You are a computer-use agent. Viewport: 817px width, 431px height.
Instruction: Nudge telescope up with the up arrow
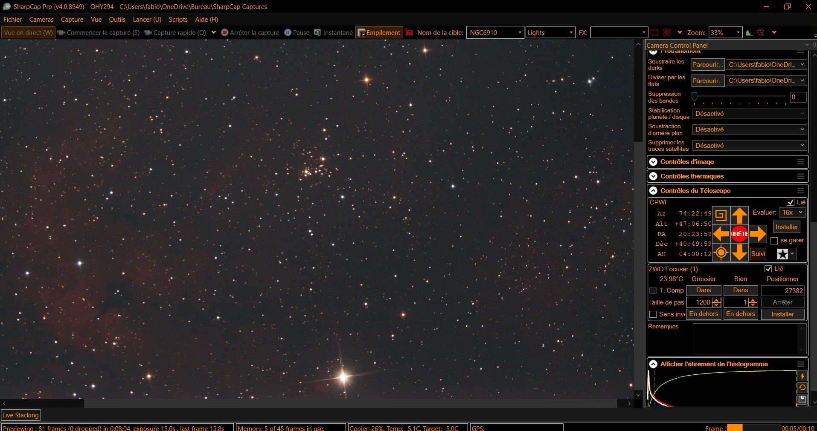tap(739, 215)
